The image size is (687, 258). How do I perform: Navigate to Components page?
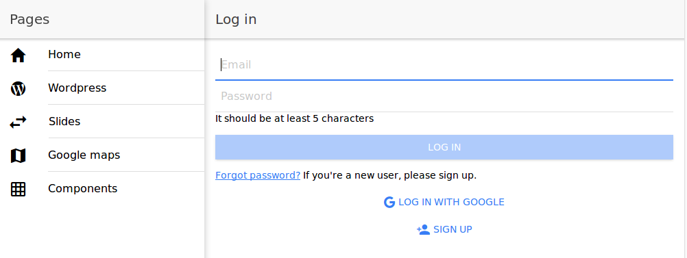[102, 189]
